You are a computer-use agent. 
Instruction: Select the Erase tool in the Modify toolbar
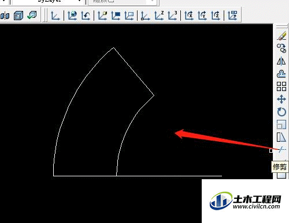pos(281,36)
